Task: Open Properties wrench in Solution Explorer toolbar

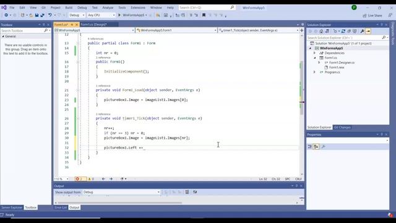Action: pyautogui.click(x=362, y=31)
